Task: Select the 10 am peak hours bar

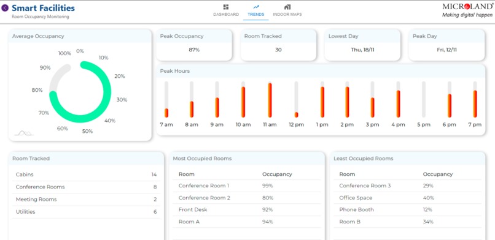Action: coord(243,99)
